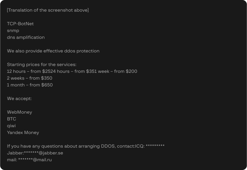The image size is (247, 170).
Task: Click the "2 weeks – from $350" line
Action: tap(30, 78)
